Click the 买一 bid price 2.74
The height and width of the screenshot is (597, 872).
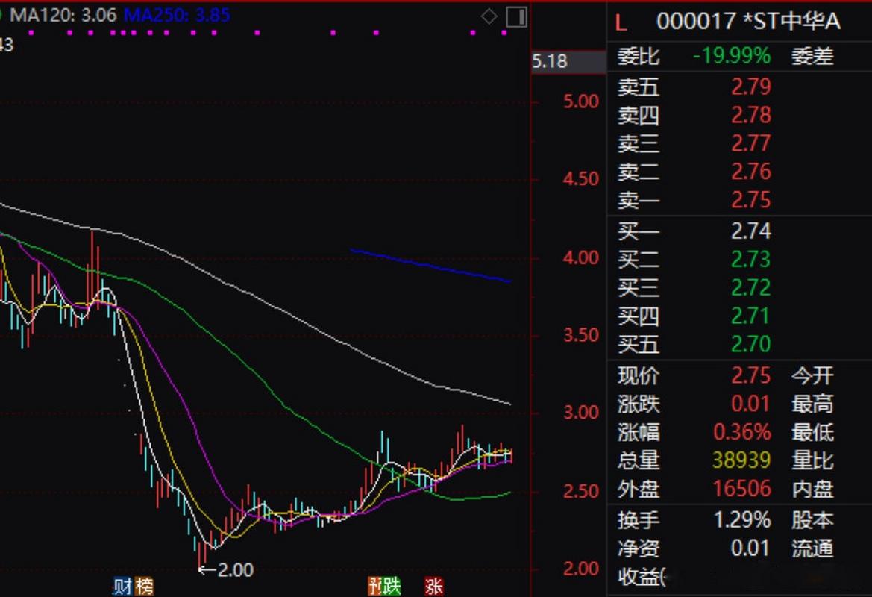tap(750, 231)
